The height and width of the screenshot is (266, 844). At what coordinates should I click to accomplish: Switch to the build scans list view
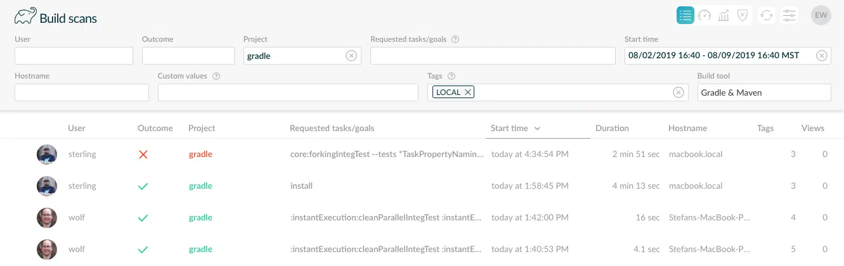point(685,15)
